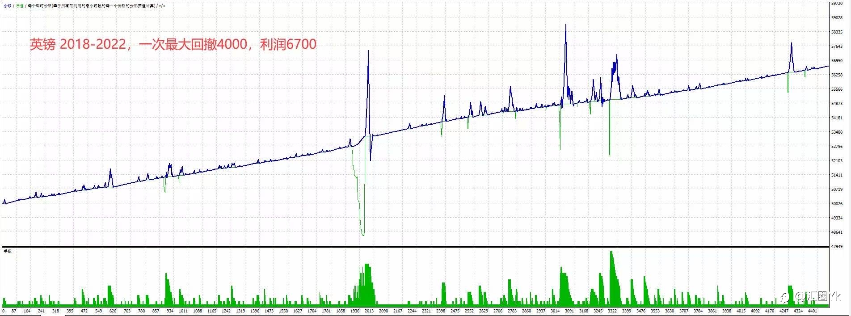Screen dimensions: 851x316
Task: Click the 2783 tick on bottom axis
Action: coord(512,311)
